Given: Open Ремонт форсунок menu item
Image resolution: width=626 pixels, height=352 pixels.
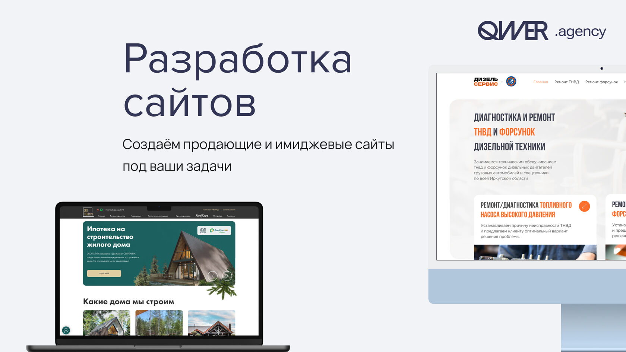Looking at the screenshot, I should [x=601, y=82].
